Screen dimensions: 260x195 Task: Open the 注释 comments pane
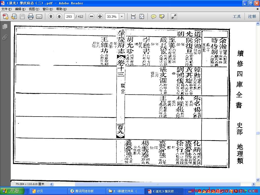pyautogui.click(x=252, y=17)
